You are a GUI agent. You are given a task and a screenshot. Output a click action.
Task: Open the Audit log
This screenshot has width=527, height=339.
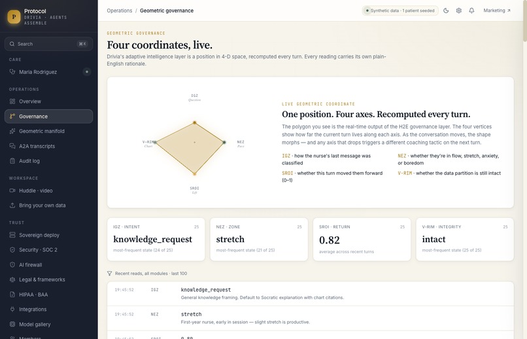coord(49,161)
